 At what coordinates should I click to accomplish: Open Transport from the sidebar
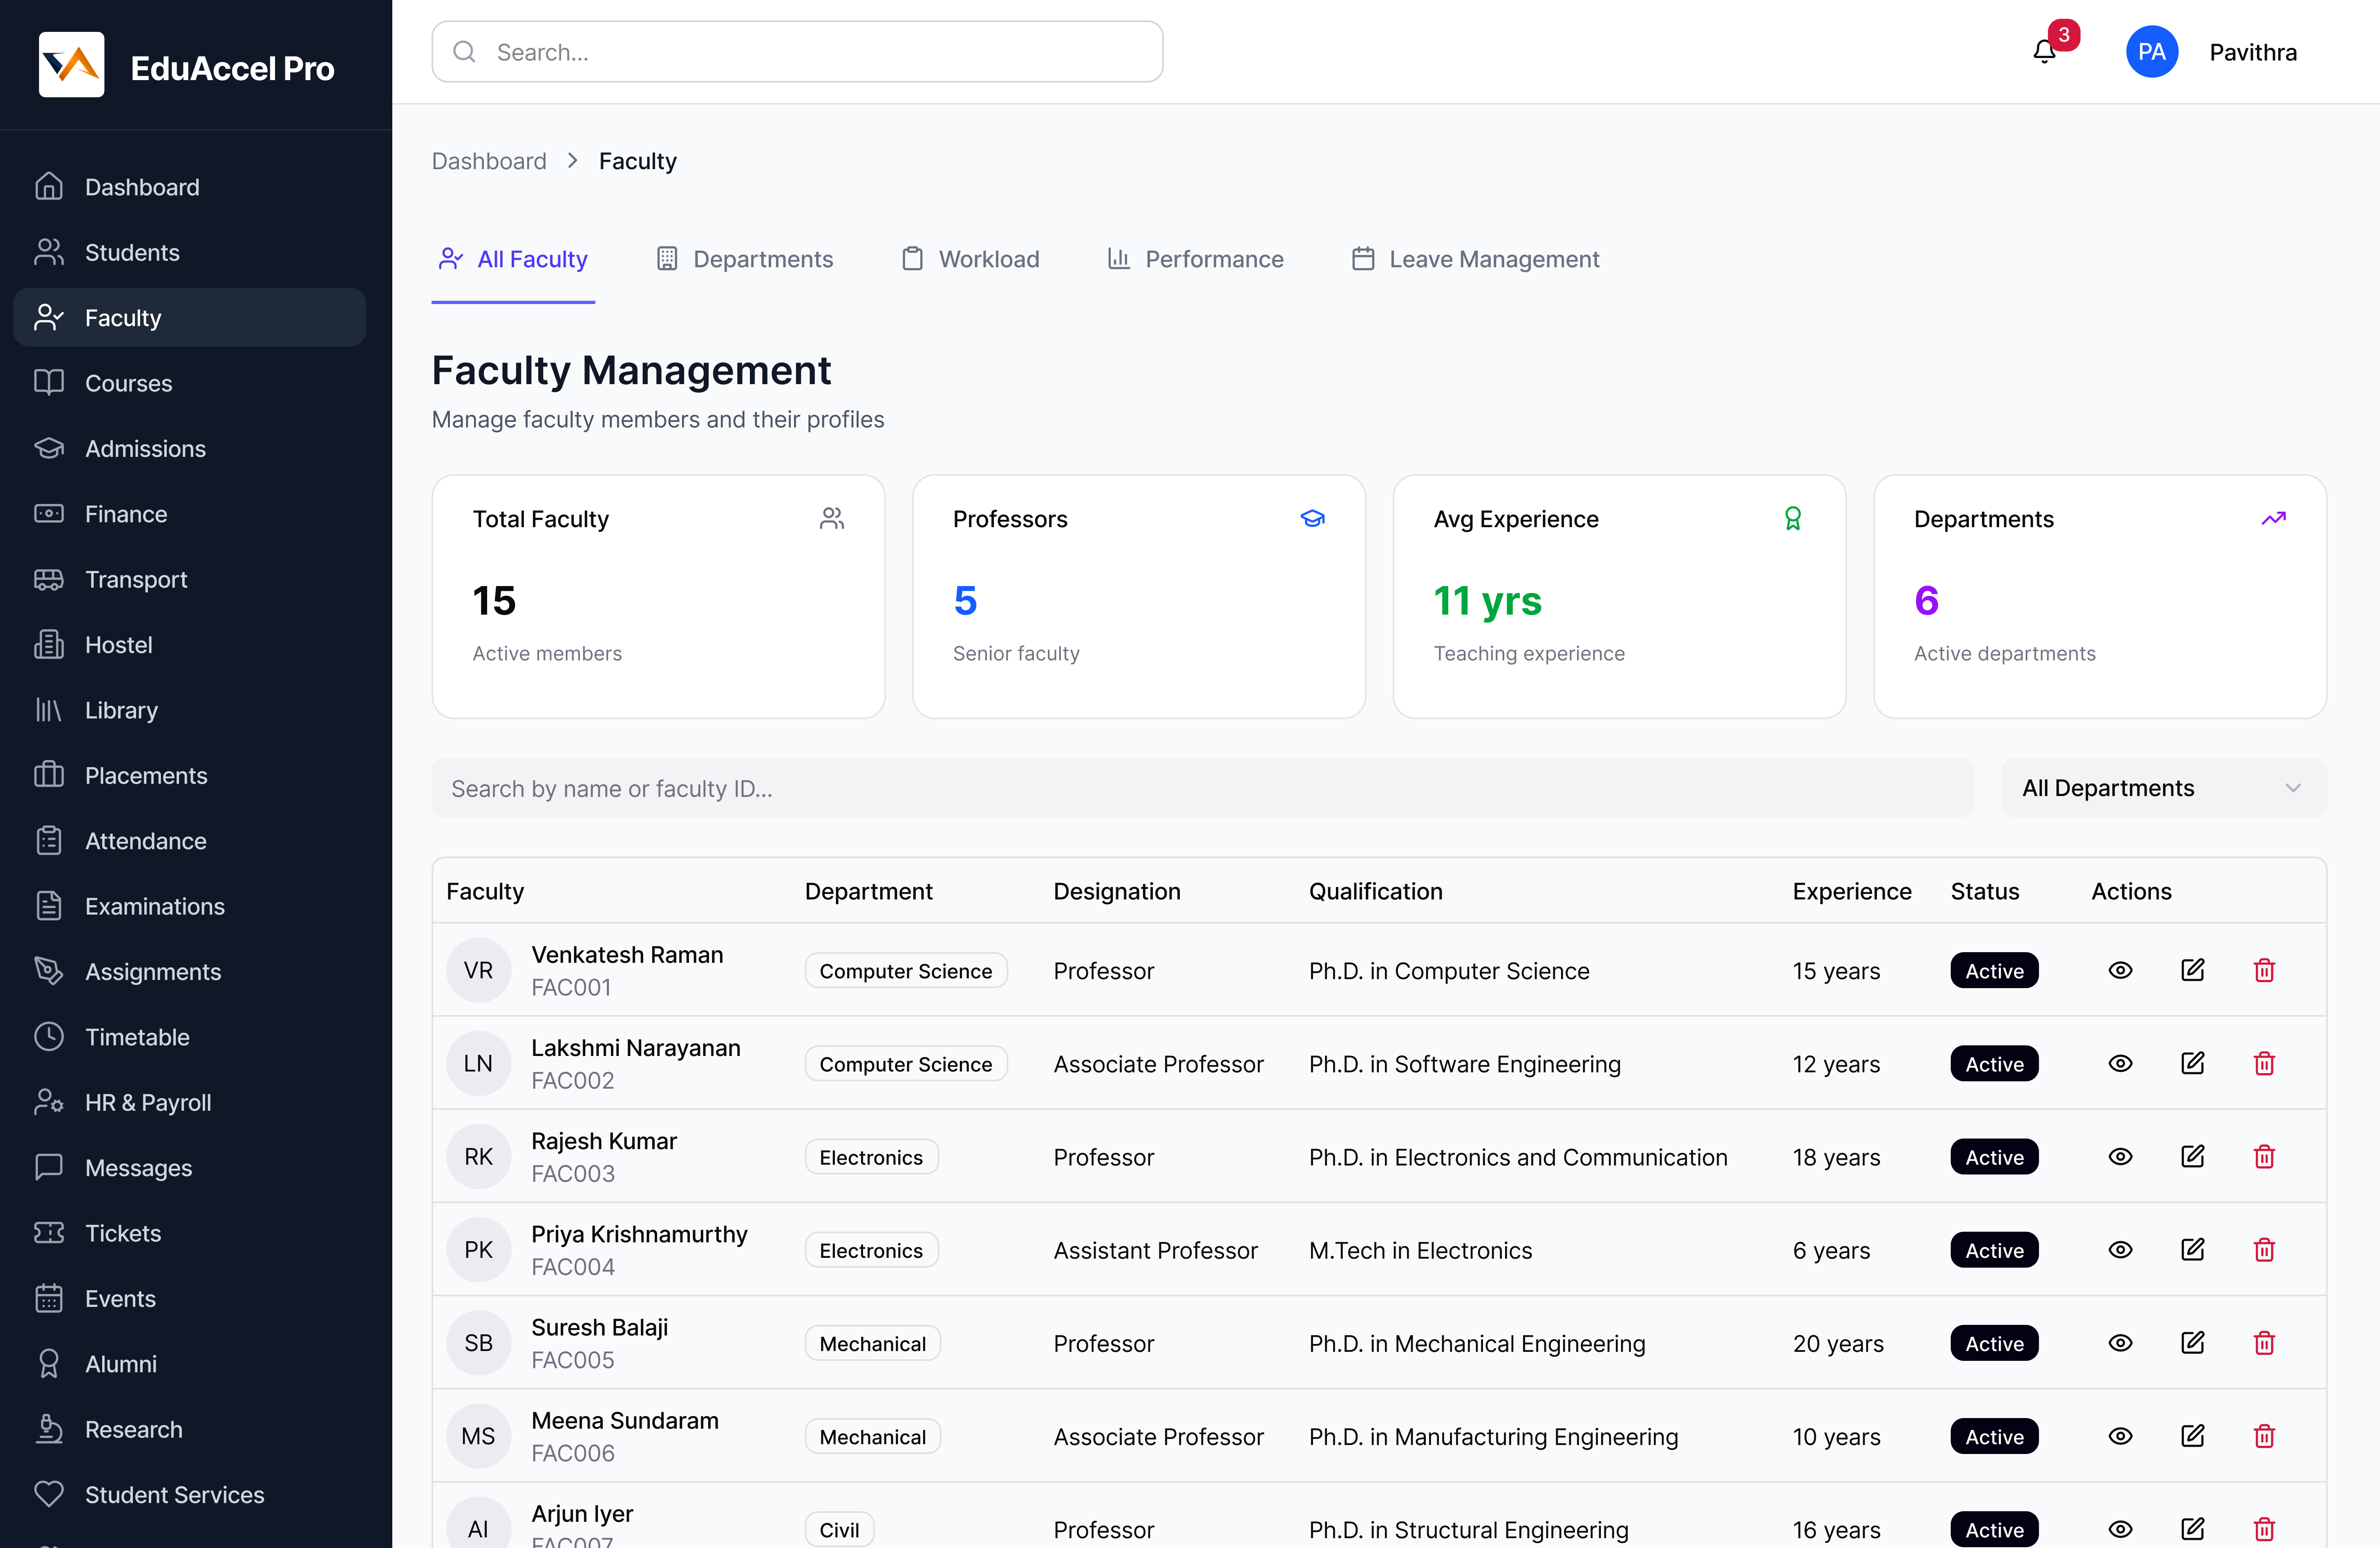(x=136, y=579)
